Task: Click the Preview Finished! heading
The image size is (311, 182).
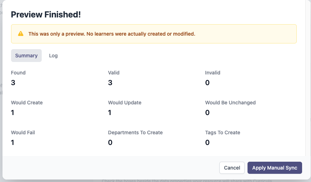Action: tap(46, 15)
